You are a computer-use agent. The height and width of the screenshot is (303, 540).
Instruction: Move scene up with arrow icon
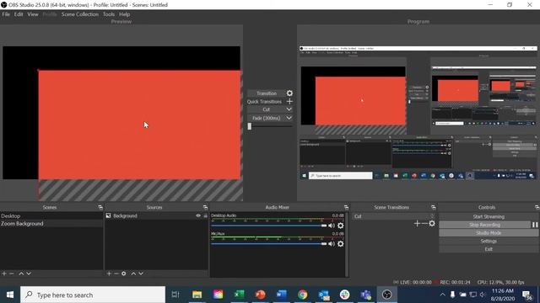(21, 274)
